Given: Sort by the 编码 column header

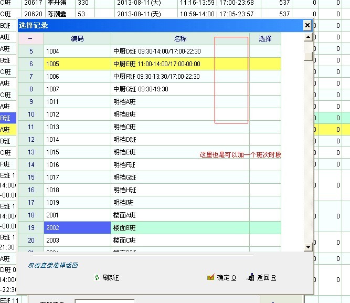Looking at the screenshot, I should [x=77, y=39].
